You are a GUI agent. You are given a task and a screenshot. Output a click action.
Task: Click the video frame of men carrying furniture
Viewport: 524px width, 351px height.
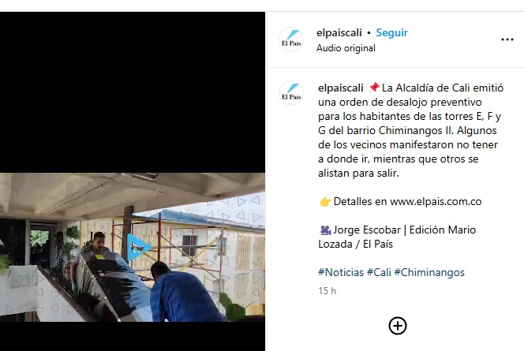[x=133, y=247]
